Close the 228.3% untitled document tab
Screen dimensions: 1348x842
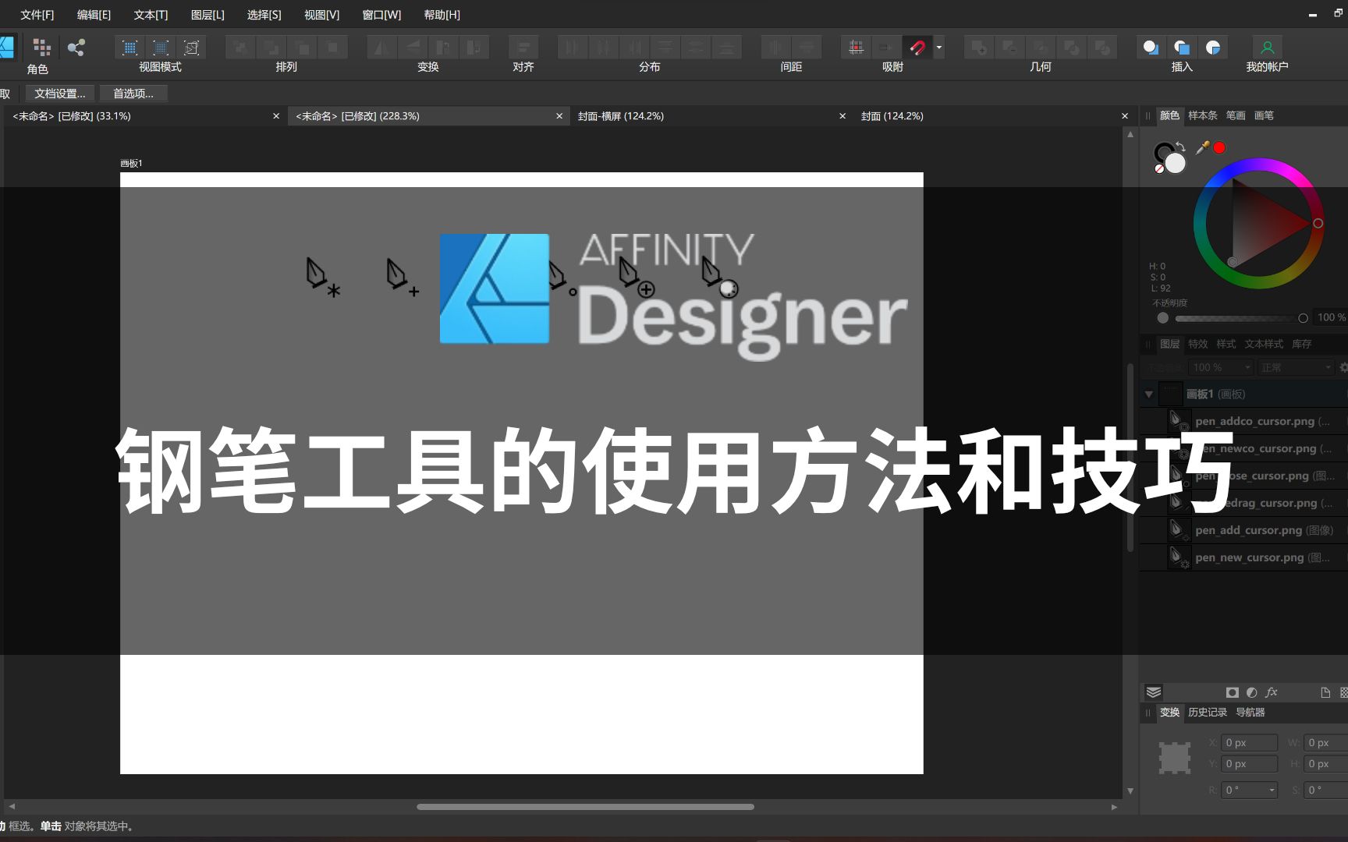click(x=559, y=116)
